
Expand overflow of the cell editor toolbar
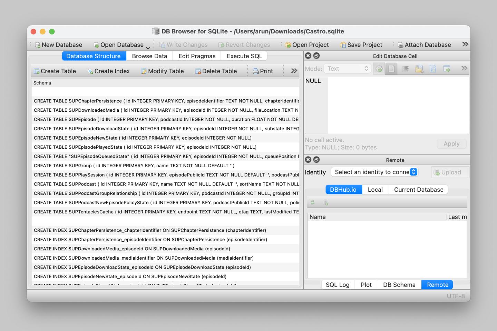click(x=464, y=69)
